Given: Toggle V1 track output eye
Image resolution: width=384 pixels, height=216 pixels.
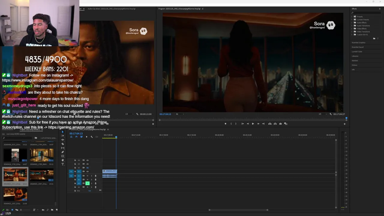Looking at the screenshot, I should [87, 172].
